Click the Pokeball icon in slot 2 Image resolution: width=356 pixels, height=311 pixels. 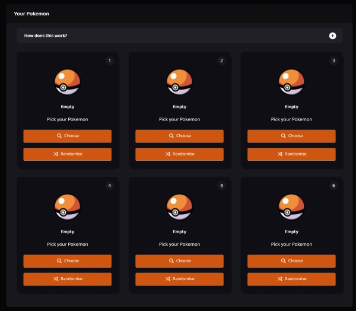[179, 82]
